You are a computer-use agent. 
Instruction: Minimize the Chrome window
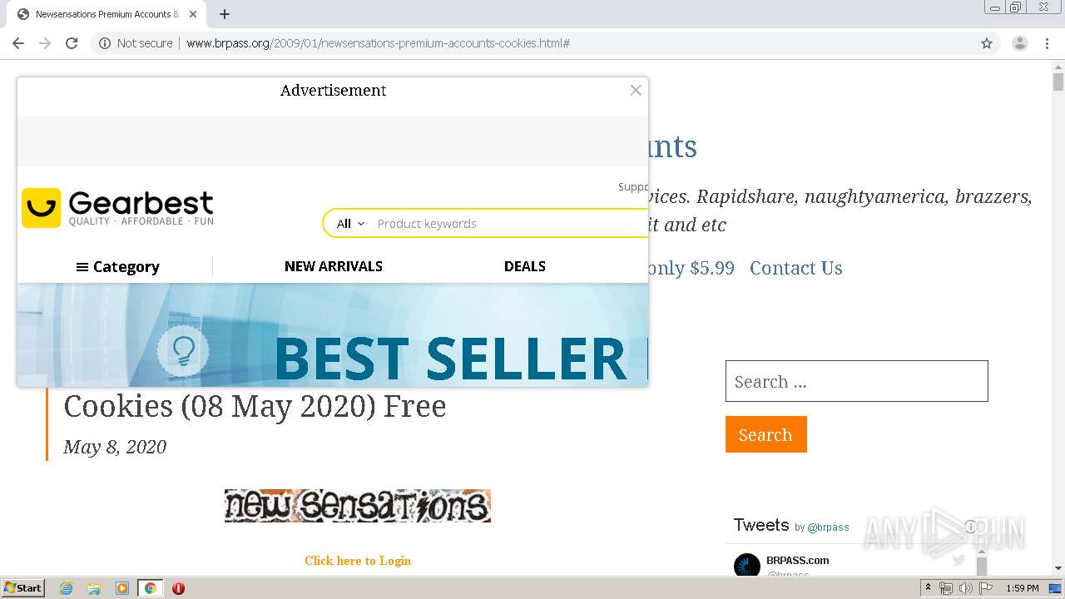[994, 7]
